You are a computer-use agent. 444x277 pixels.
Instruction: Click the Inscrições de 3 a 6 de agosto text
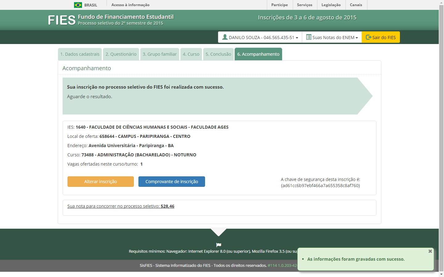(x=307, y=18)
